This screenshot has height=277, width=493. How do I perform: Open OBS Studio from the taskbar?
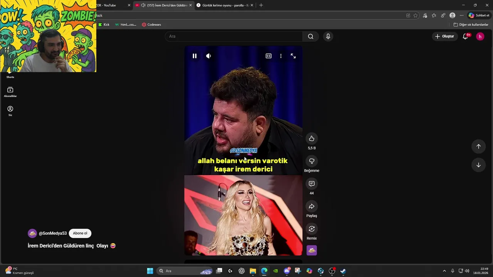coord(332,271)
